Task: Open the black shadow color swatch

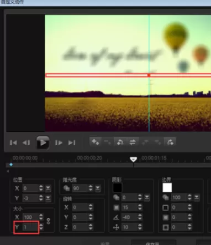Action: pos(117,188)
